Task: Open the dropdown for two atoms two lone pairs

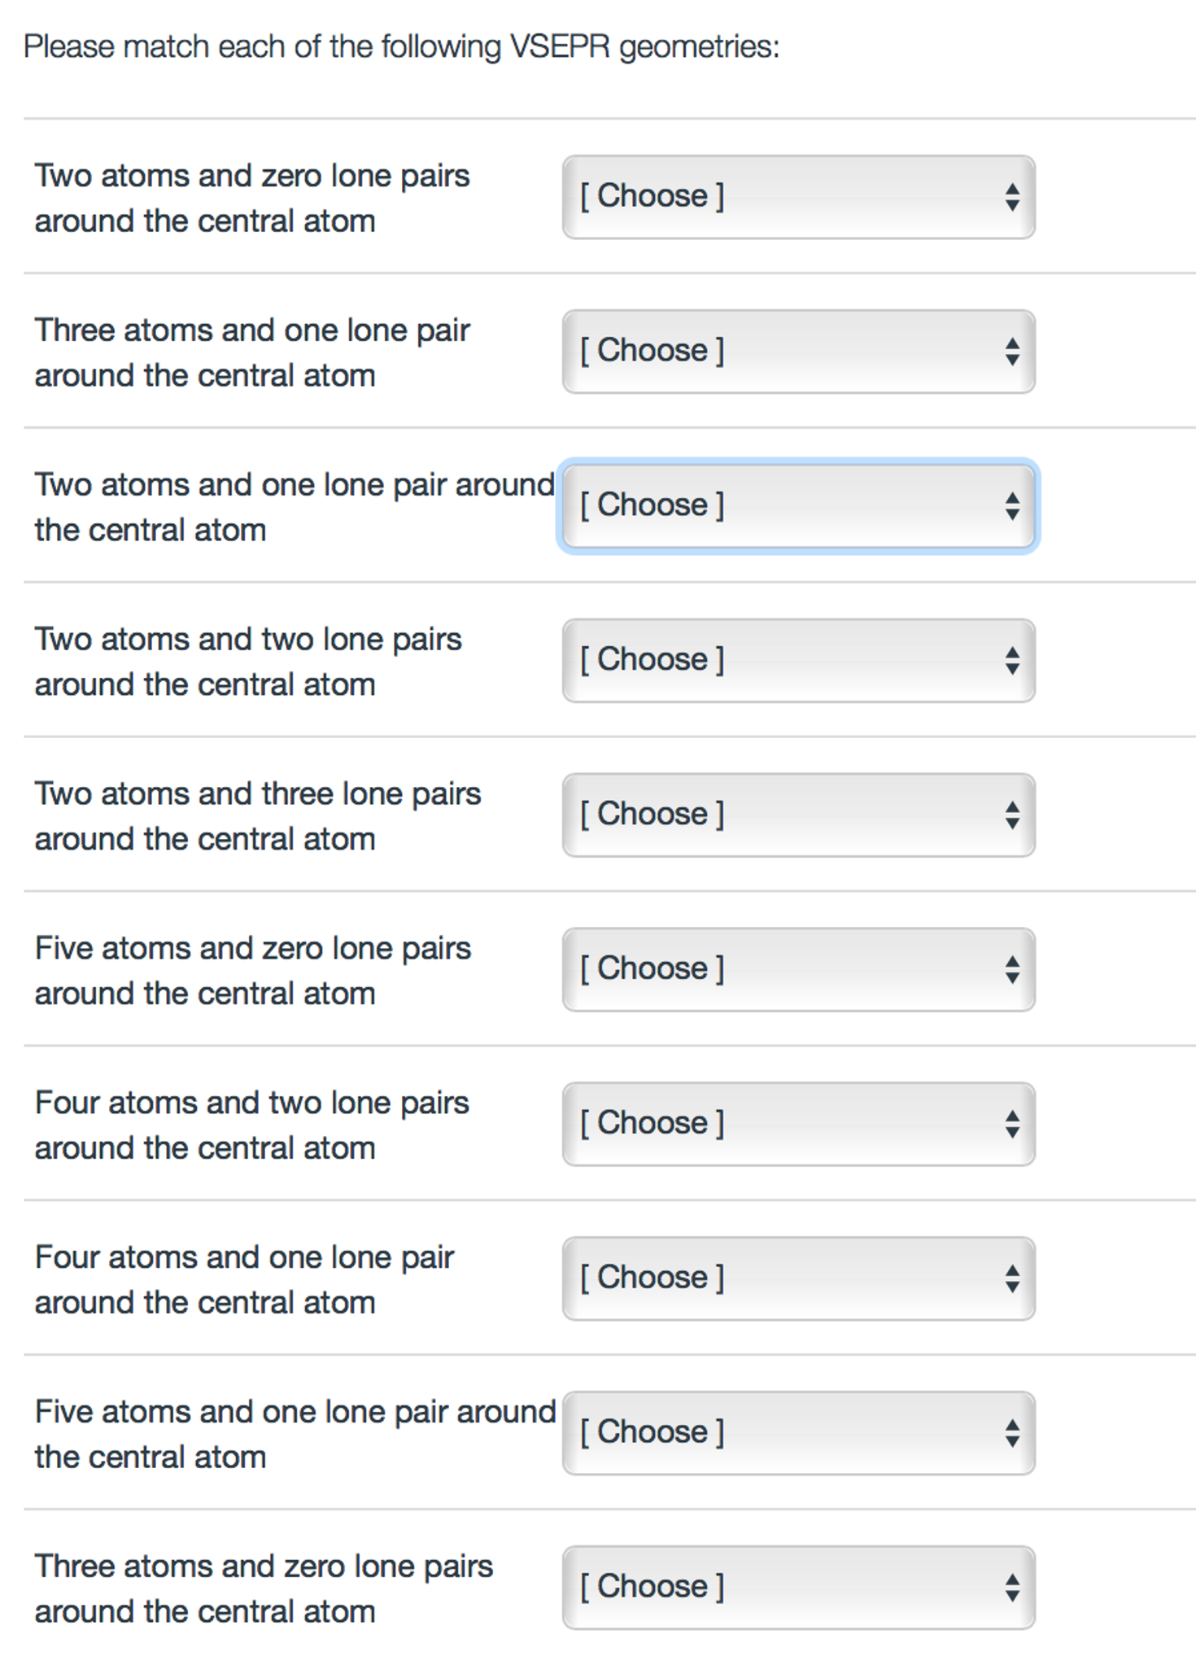Action: tap(797, 659)
